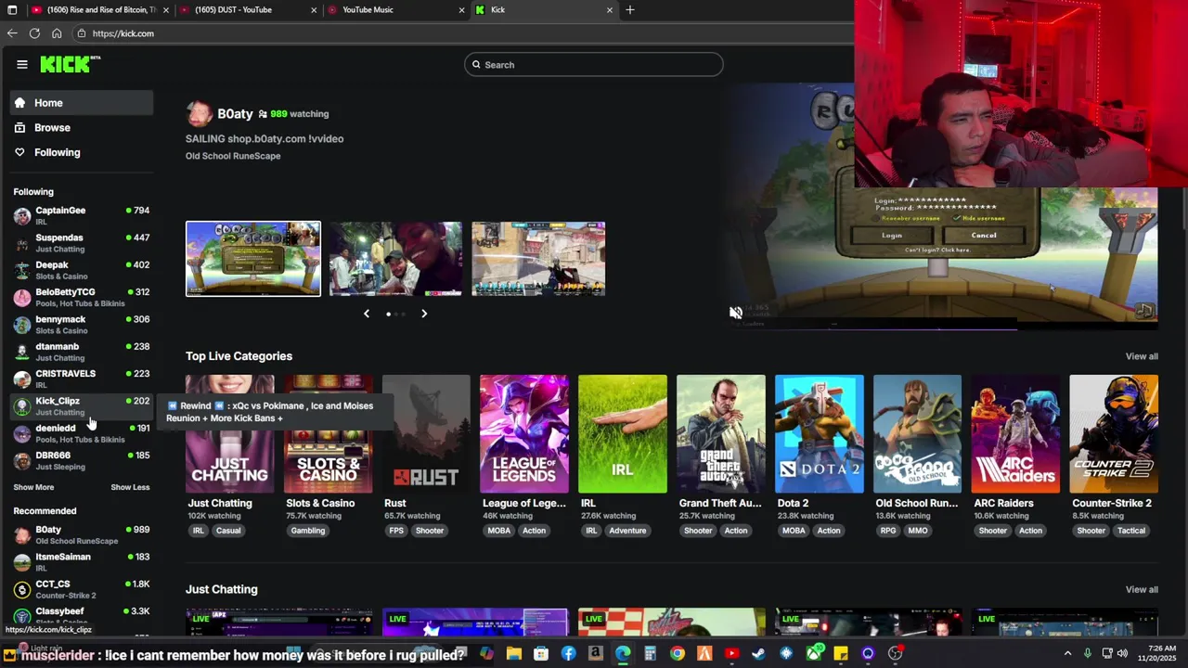Click Gambling tag under Slots & Casino

click(308, 531)
